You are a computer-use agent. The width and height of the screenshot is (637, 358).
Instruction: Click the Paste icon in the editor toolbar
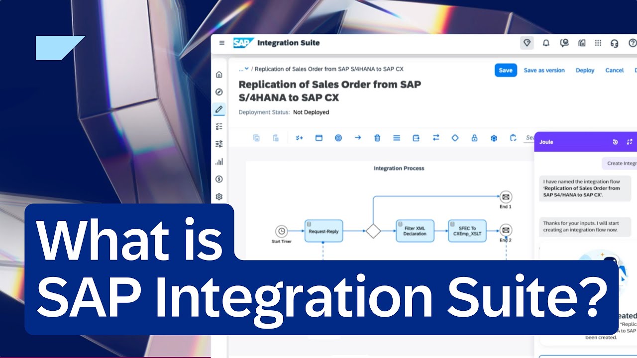tap(276, 138)
